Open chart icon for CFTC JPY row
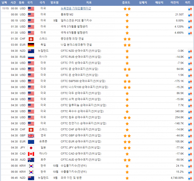Screen dimensions: 194x181 190,147
